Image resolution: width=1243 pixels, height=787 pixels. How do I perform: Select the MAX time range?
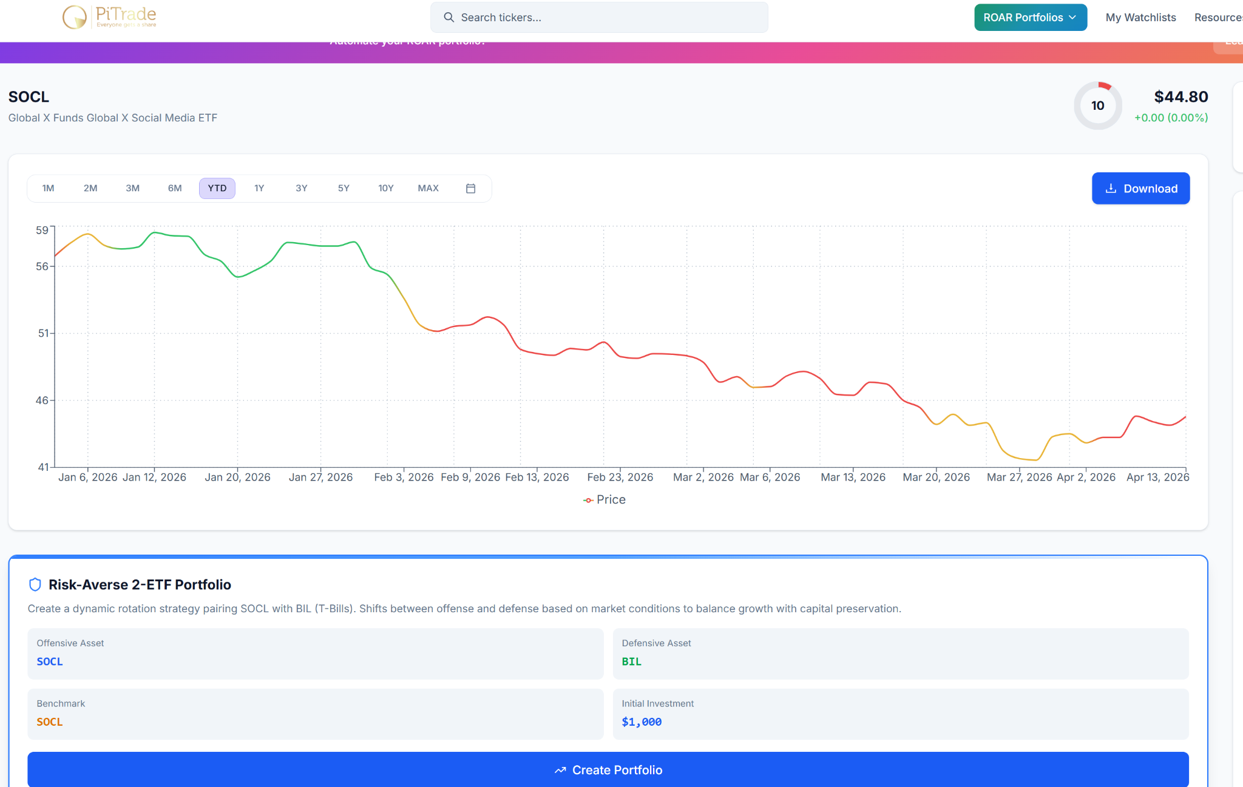[x=428, y=188]
